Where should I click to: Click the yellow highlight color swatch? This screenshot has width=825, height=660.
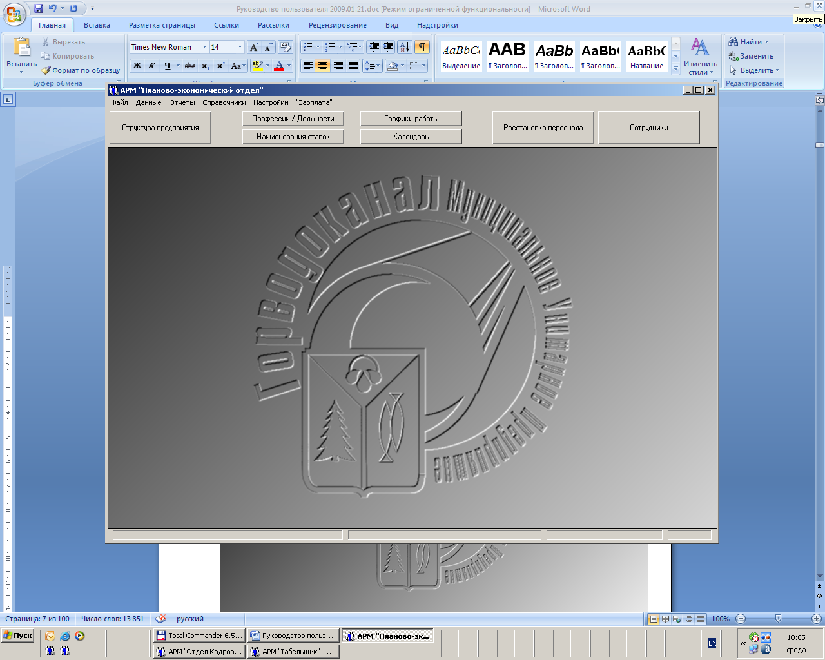click(257, 66)
